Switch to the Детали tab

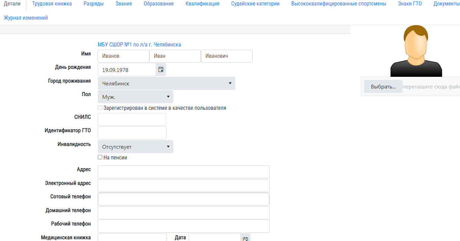tap(12, 4)
